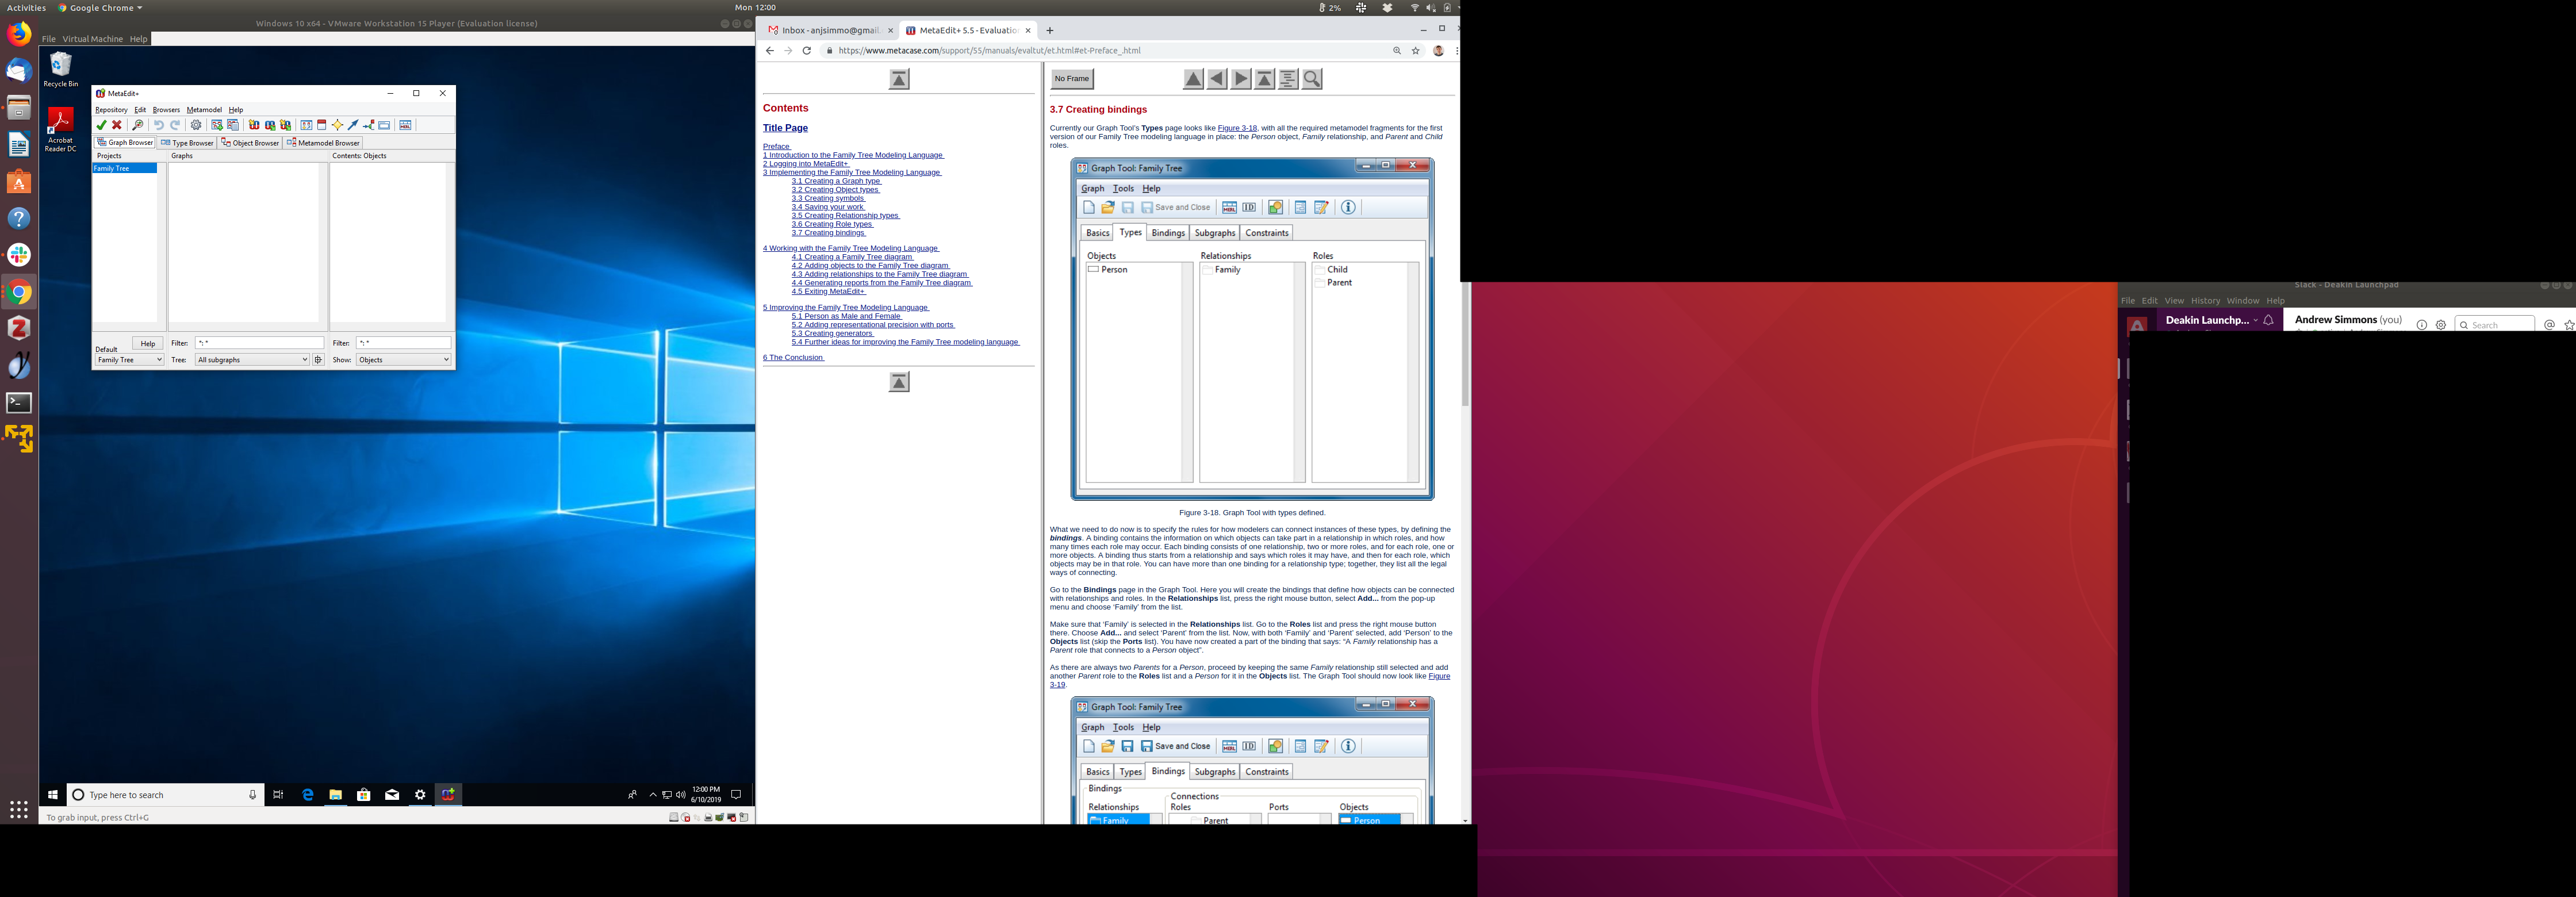Screen dimensions: 2576x897
Task: Open the Metamodel menu
Action: [204, 110]
